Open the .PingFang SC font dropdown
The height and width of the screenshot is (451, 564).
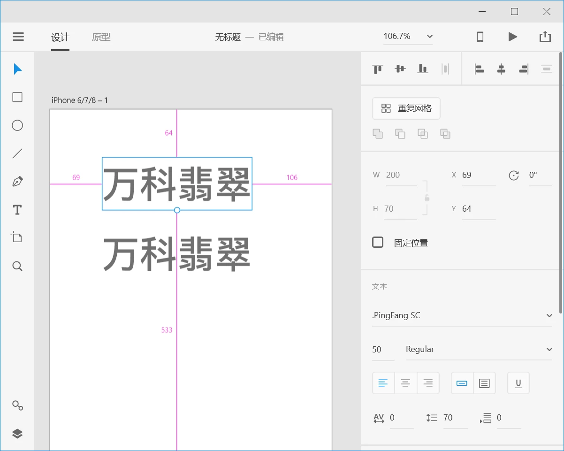[462, 315]
